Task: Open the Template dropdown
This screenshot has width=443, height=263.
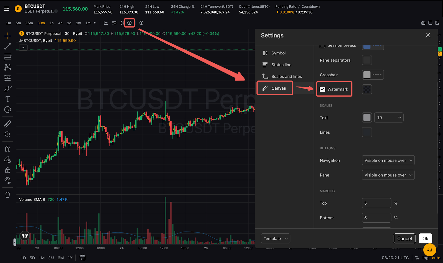Action: click(x=275, y=239)
